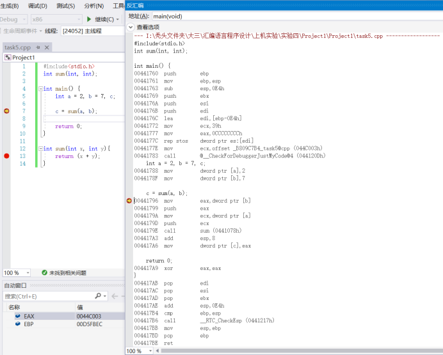Toggle the breakpoint on line 7
Image resolution: width=443 pixels, height=355 pixels.
pyautogui.click(x=6, y=111)
